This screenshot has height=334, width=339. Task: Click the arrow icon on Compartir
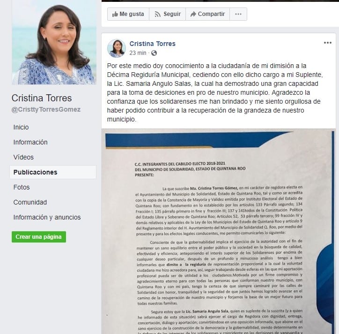tap(193, 14)
